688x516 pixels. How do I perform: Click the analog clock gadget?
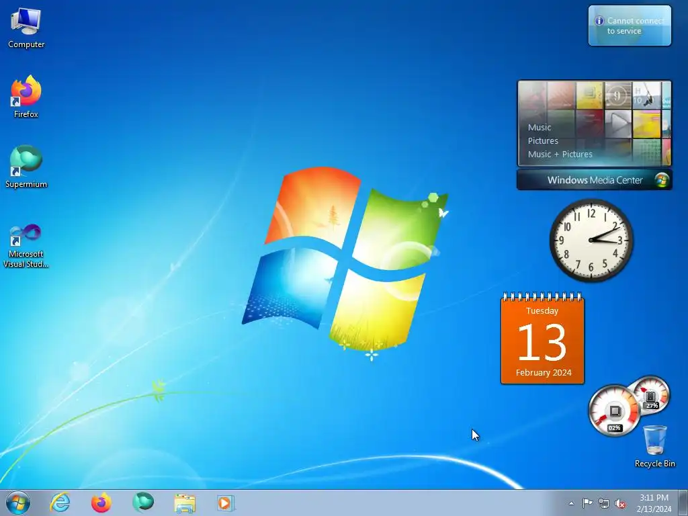[591, 240]
